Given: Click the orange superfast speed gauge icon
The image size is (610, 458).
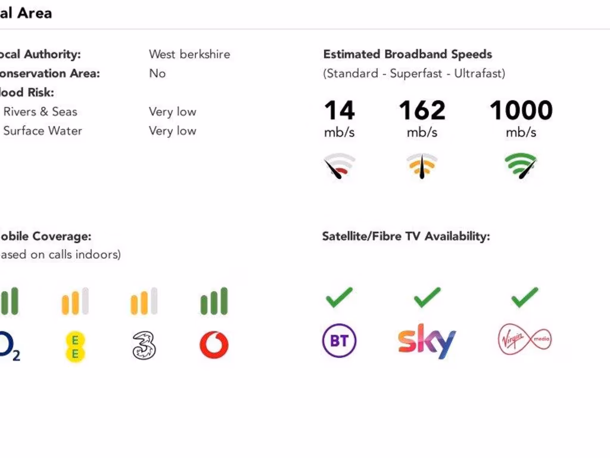Looking at the screenshot, I should [422, 166].
